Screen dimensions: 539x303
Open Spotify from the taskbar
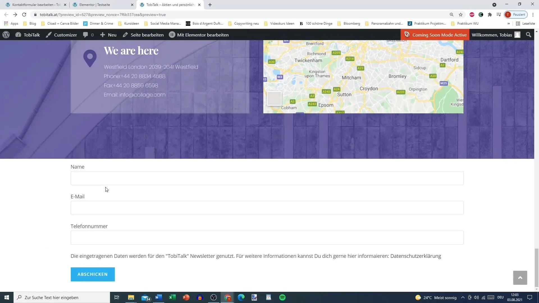[x=282, y=297]
